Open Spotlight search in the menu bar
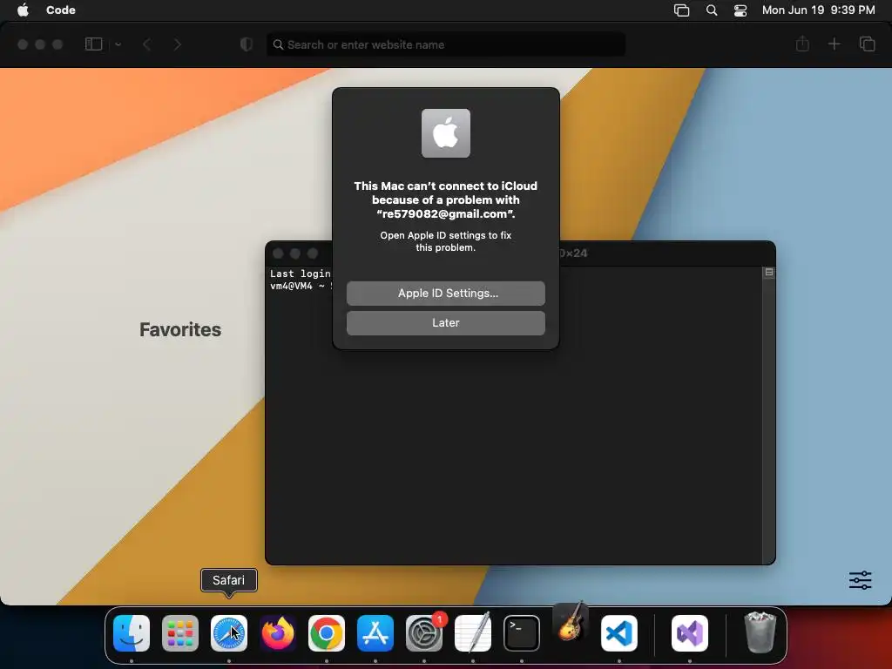 click(711, 10)
